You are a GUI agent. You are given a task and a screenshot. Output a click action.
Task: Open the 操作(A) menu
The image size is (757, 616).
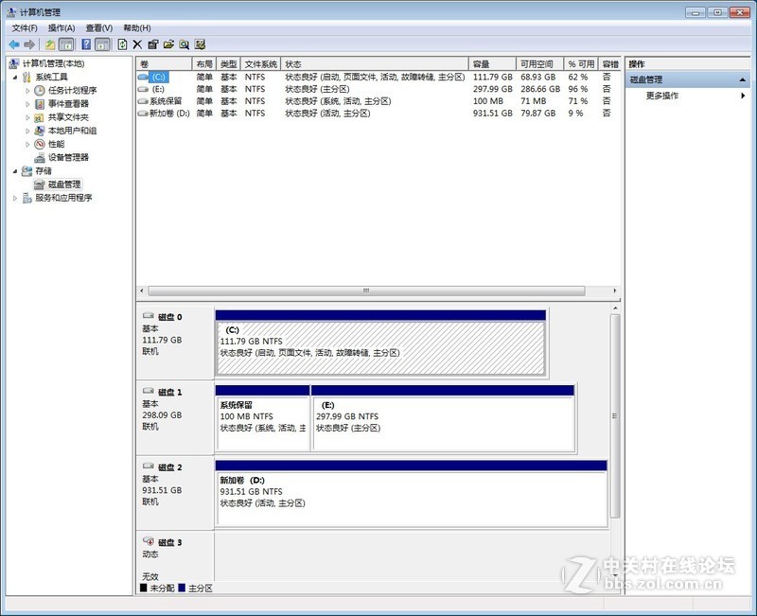point(62,28)
